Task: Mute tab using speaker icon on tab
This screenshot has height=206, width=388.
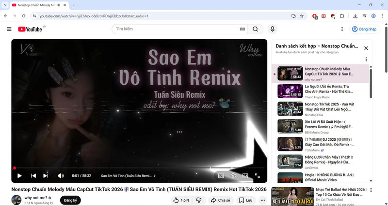Action: (x=58, y=5)
